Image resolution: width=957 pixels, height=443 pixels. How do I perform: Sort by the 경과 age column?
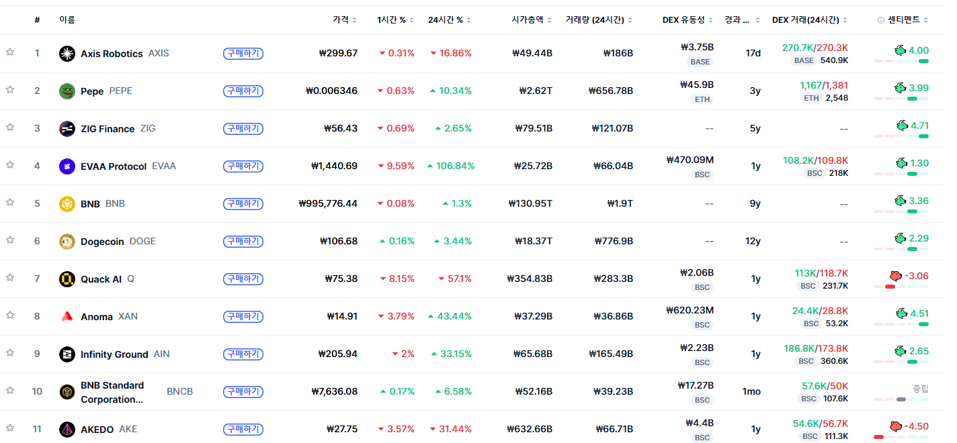743,20
